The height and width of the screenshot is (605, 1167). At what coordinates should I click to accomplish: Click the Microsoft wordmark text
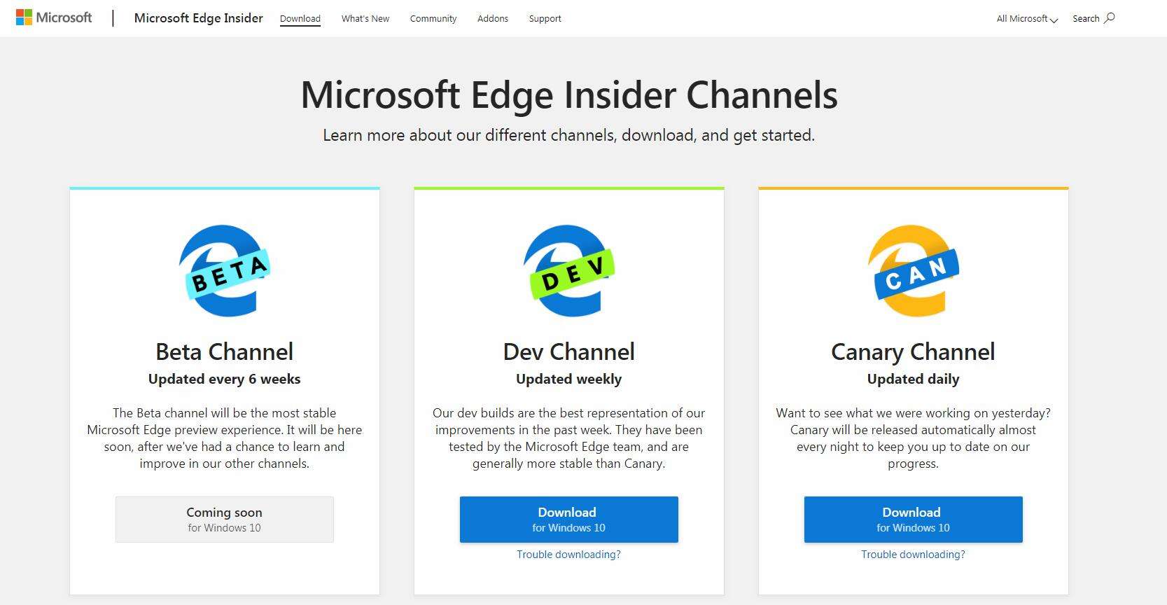[x=64, y=18]
